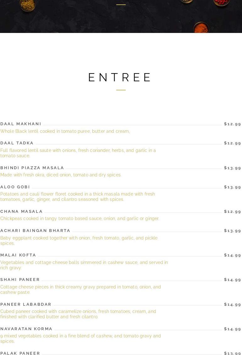Open the Paneer Lababdar menu item

click(26, 304)
